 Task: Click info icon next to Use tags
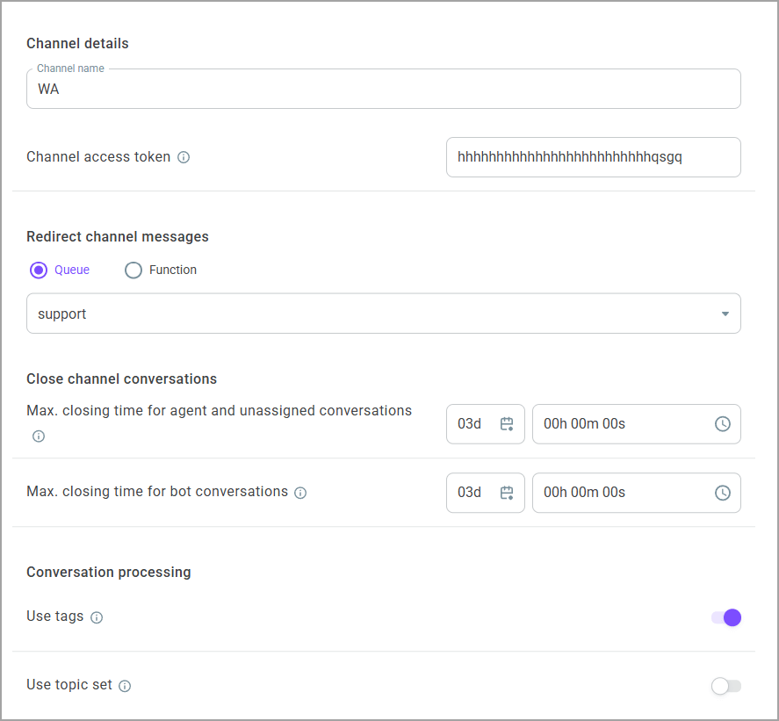pos(97,617)
